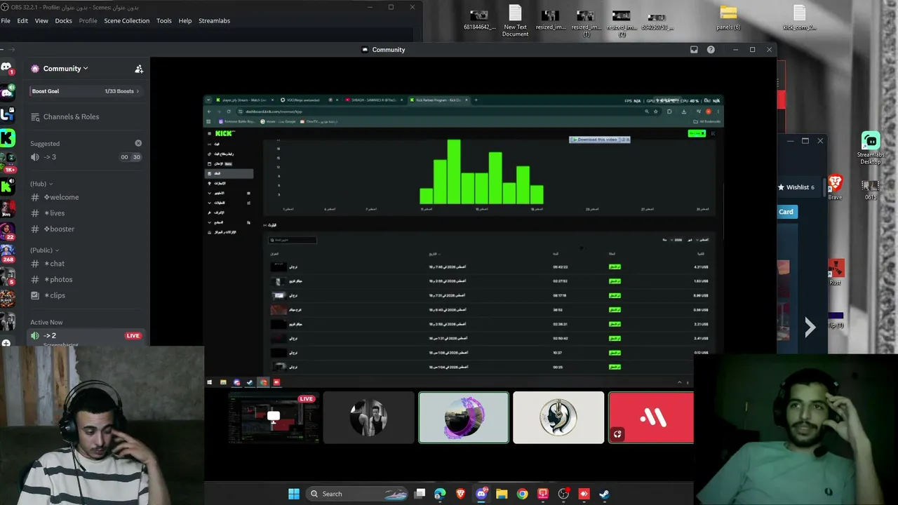Dismiss the Suggested channel section
The height and width of the screenshot is (505, 898).
[138, 143]
